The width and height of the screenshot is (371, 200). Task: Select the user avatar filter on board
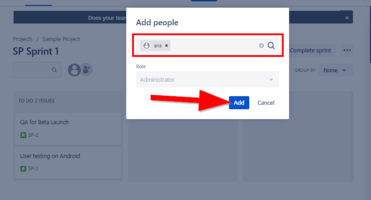74,70
